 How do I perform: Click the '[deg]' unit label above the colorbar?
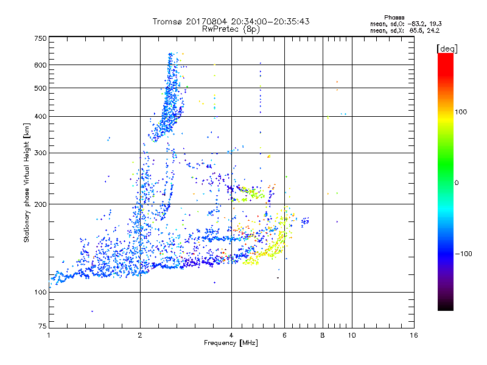point(447,49)
